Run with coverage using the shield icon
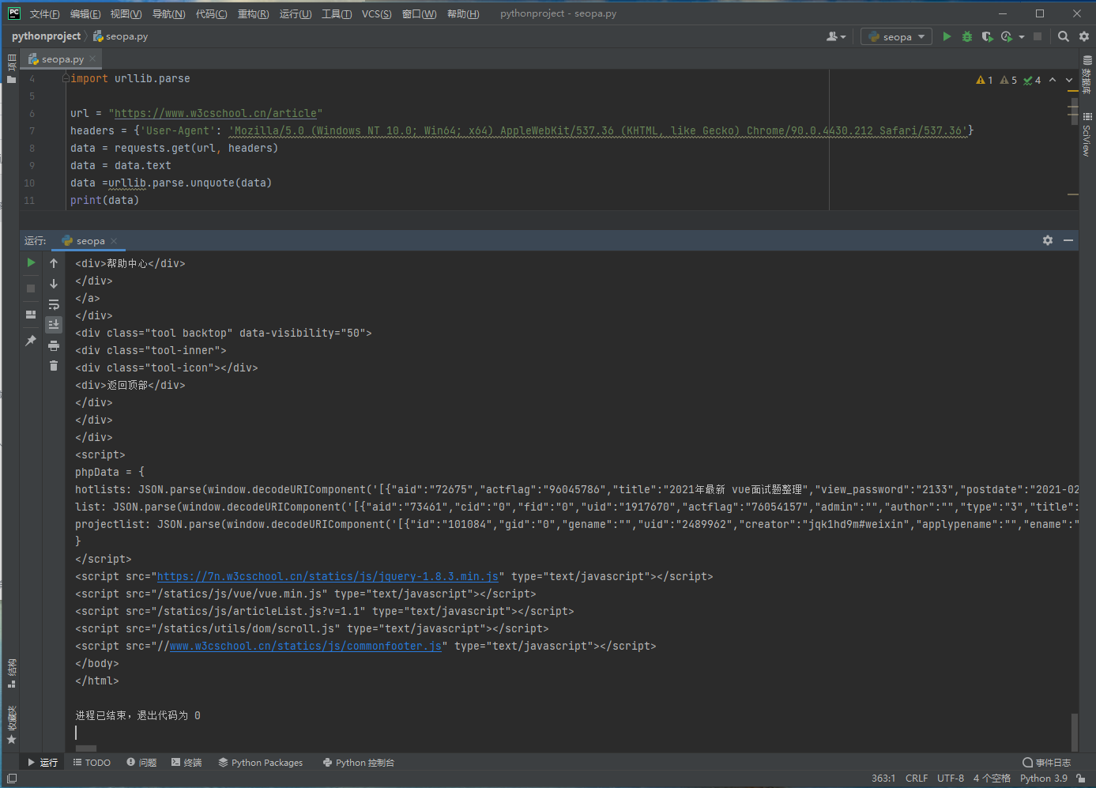The image size is (1096, 788). (x=986, y=36)
